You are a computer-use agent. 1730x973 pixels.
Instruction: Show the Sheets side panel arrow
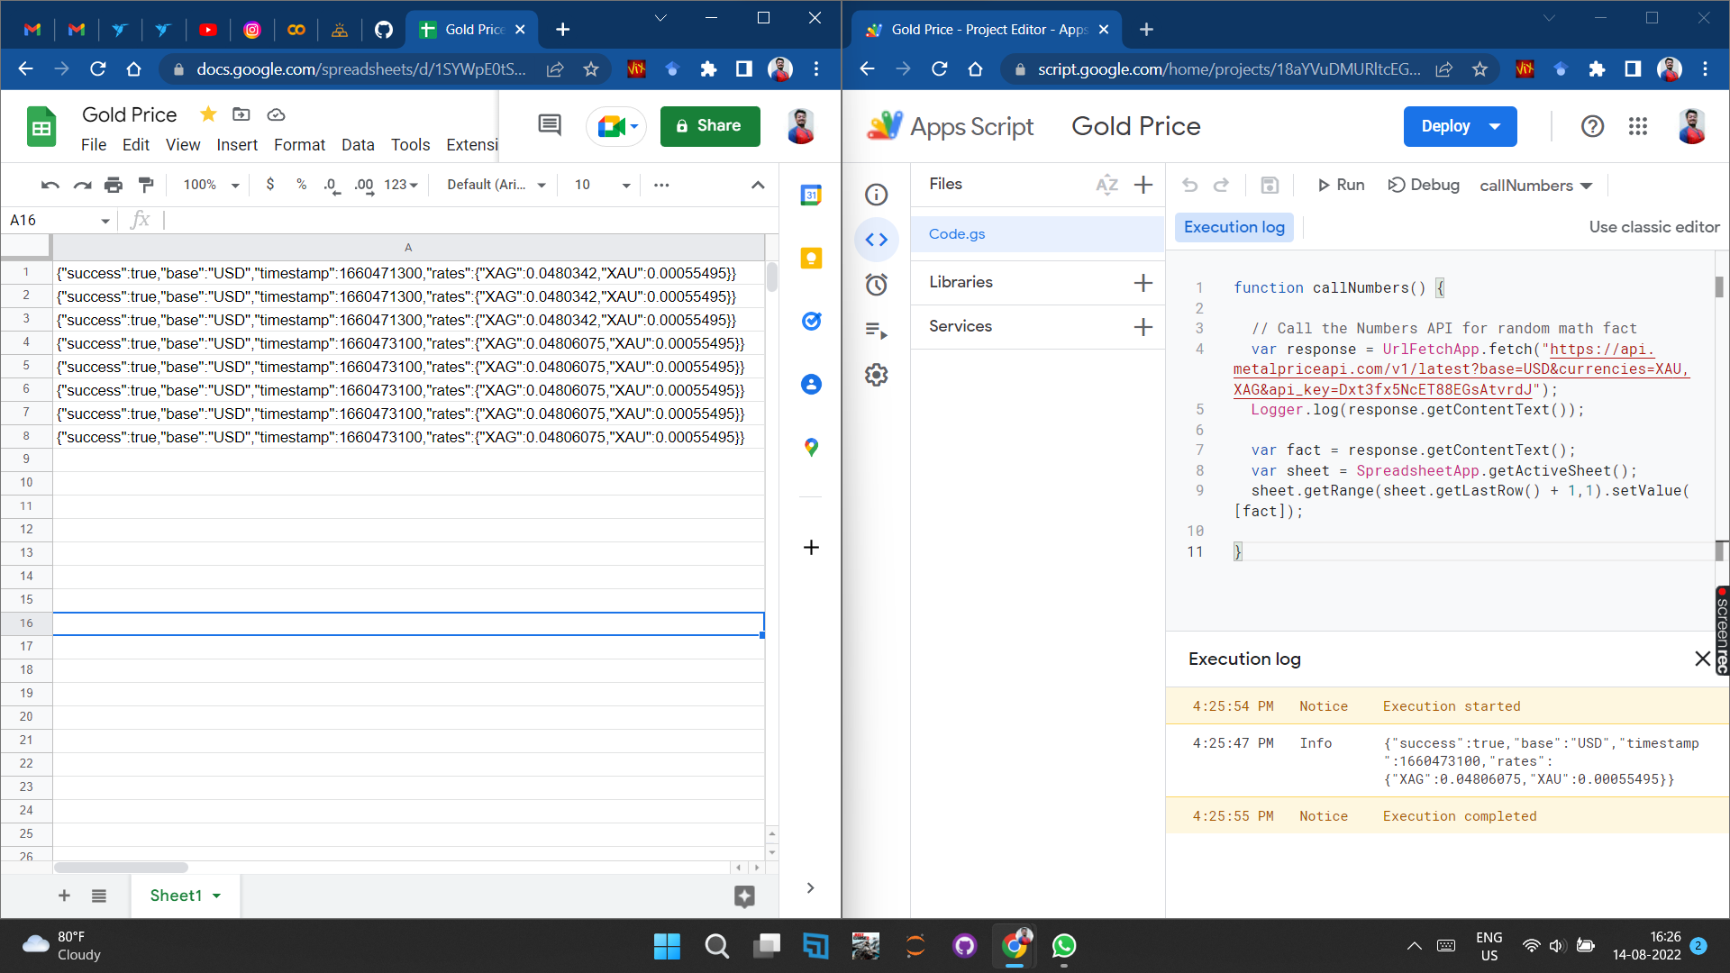click(811, 887)
